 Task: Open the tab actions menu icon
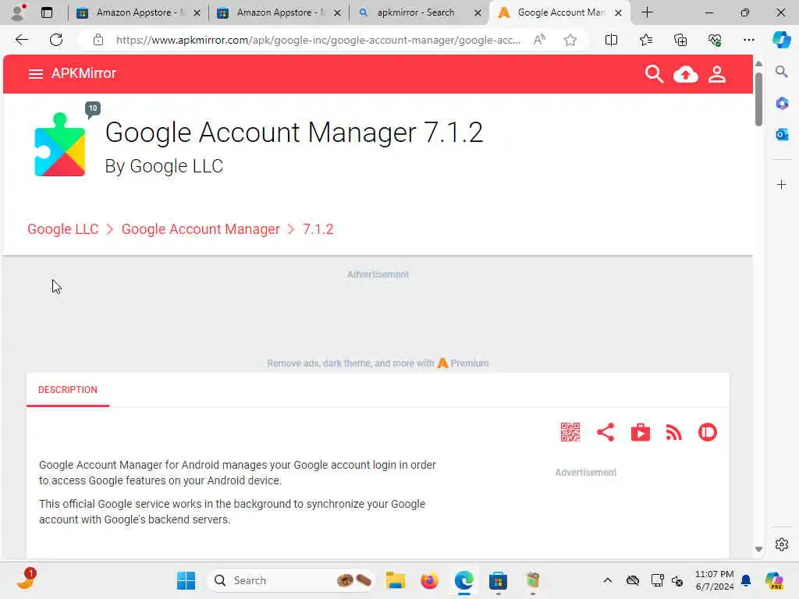click(x=46, y=12)
